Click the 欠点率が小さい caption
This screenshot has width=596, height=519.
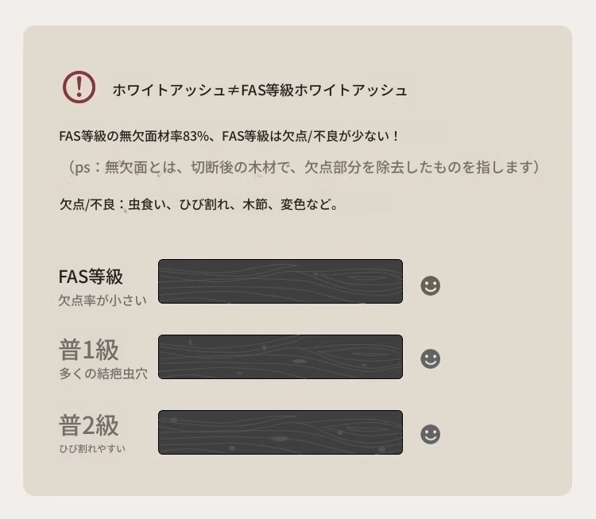coord(102,300)
